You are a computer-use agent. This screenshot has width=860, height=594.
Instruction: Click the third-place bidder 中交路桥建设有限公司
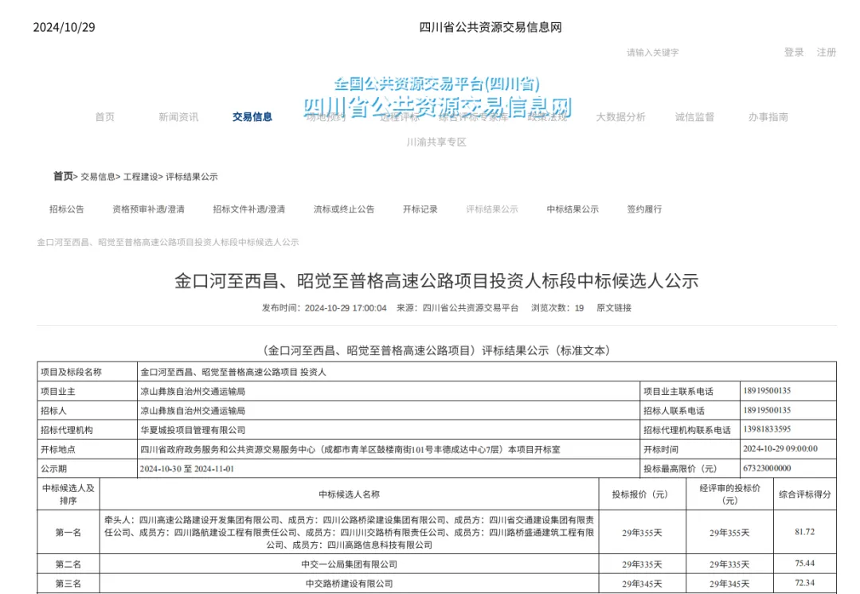pos(350,584)
